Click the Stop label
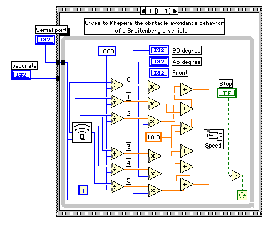The width and height of the screenshot is (268, 226). [x=225, y=83]
